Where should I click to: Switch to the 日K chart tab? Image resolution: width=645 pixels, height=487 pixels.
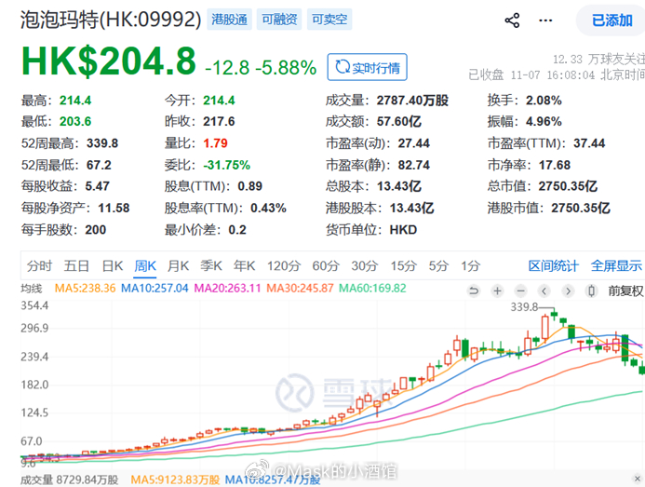pos(113,266)
